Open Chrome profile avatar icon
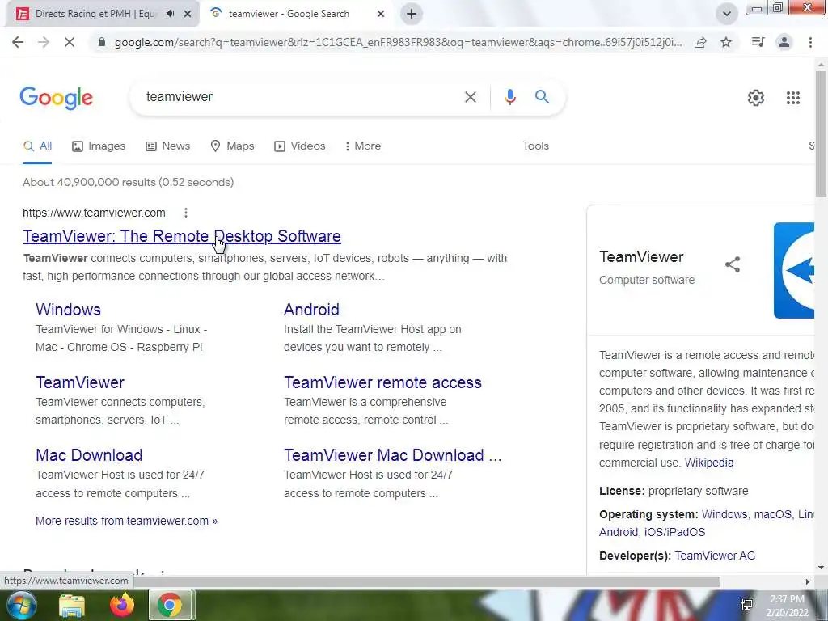This screenshot has width=828, height=621. pos(784,42)
